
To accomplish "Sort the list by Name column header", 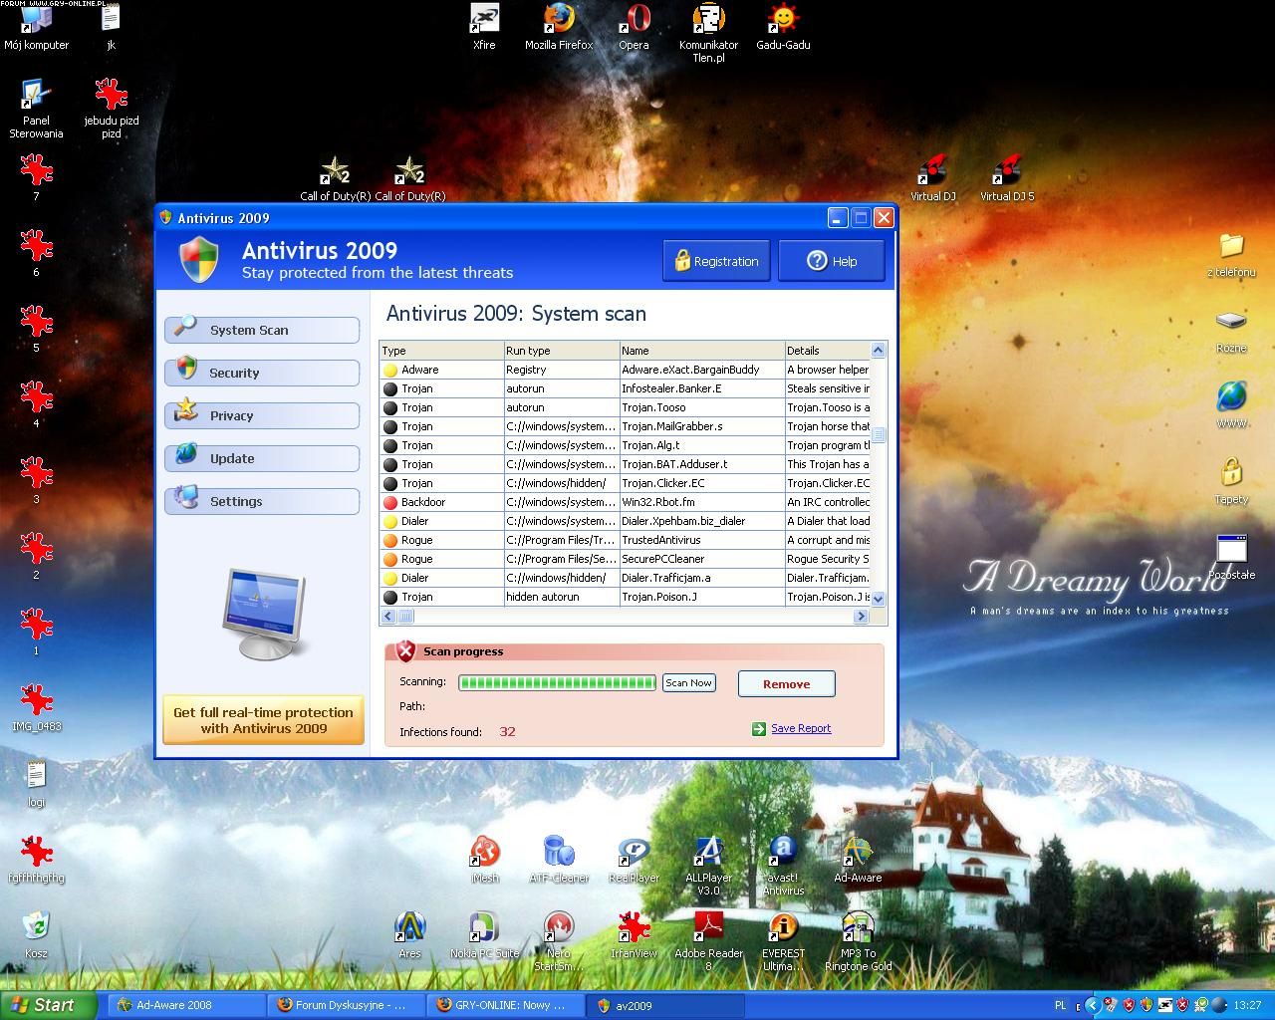I will [x=702, y=351].
